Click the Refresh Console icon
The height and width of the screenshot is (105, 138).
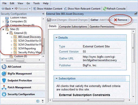pos(105,9)
